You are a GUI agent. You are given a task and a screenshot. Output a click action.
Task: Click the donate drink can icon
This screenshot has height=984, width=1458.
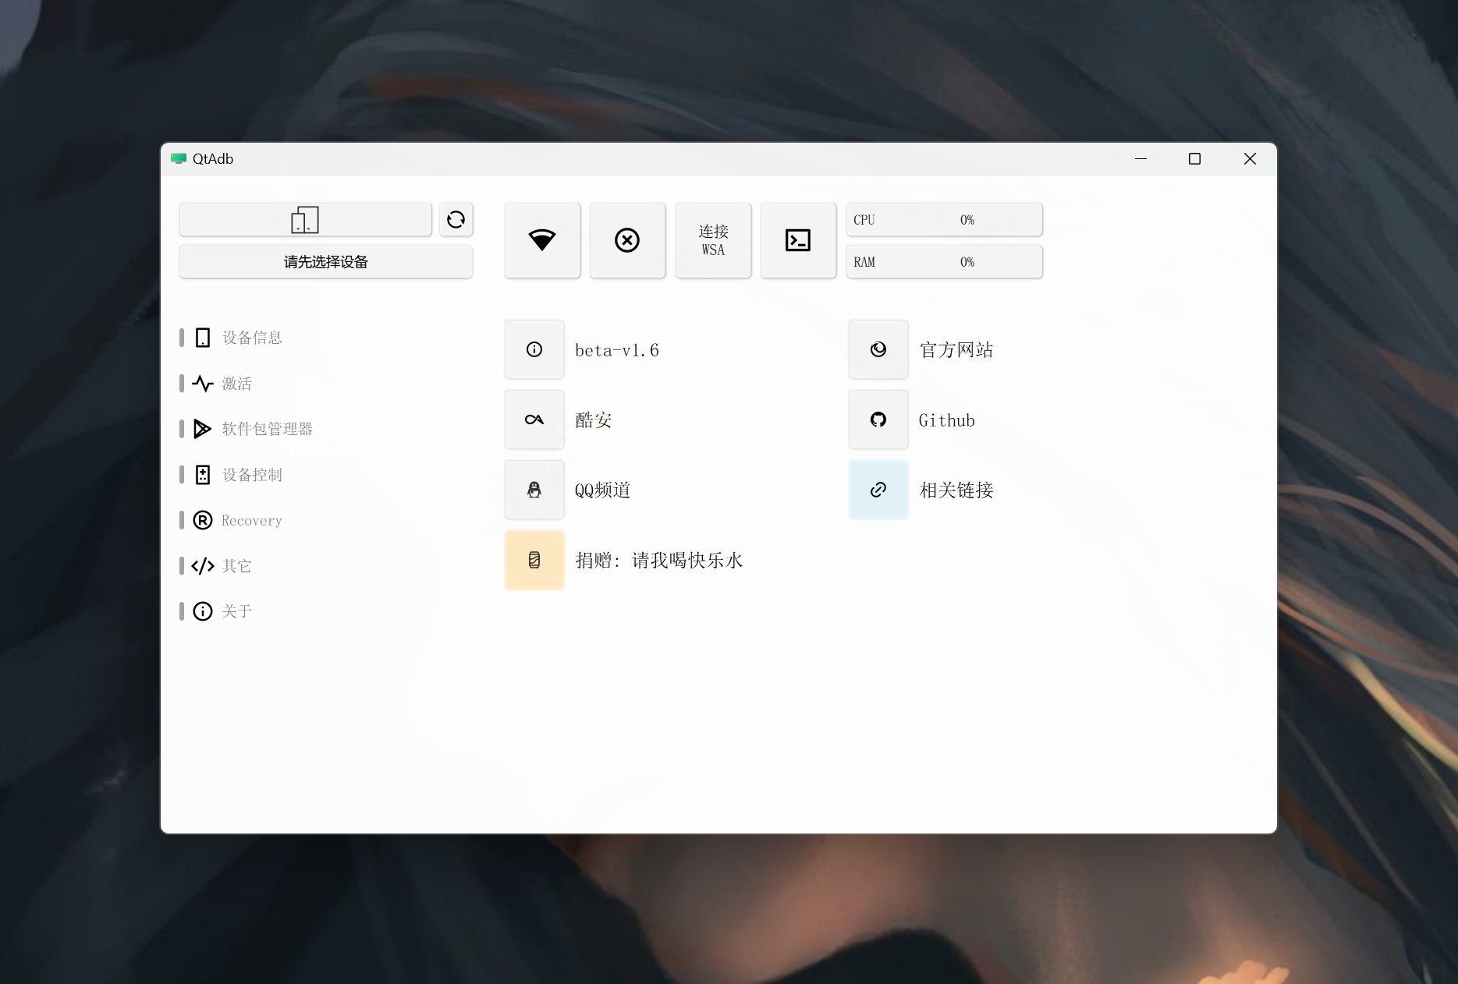[534, 560]
